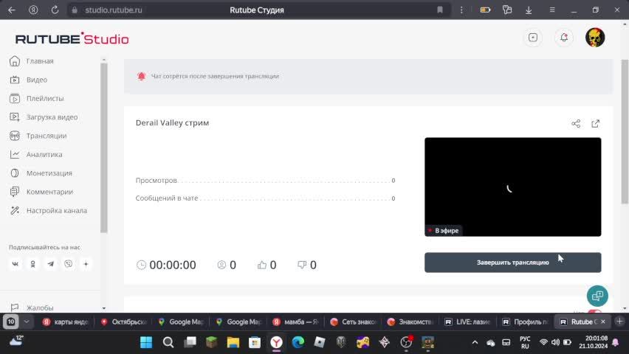Viewport: 629px width, 354px height.
Task: Click the Настройка канала wand icon
Action: (15, 210)
